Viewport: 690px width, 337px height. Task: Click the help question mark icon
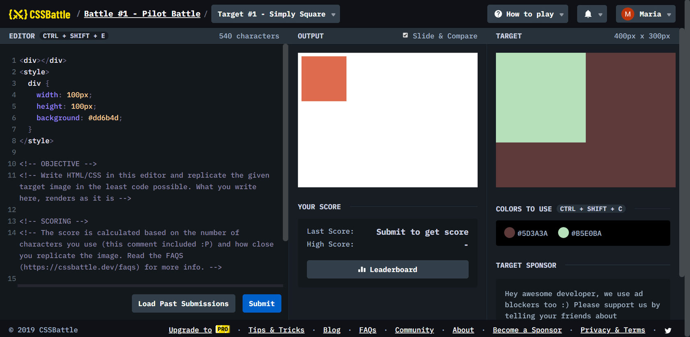pos(498,14)
